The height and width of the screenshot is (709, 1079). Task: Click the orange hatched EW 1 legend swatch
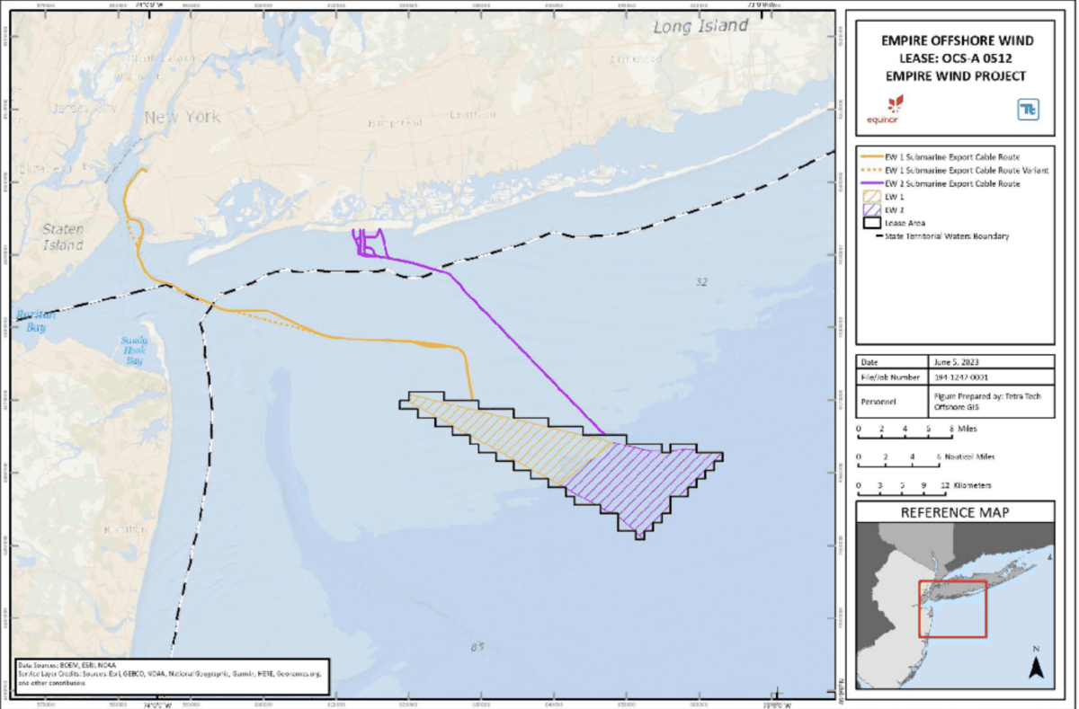pyautogui.click(x=871, y=196)
